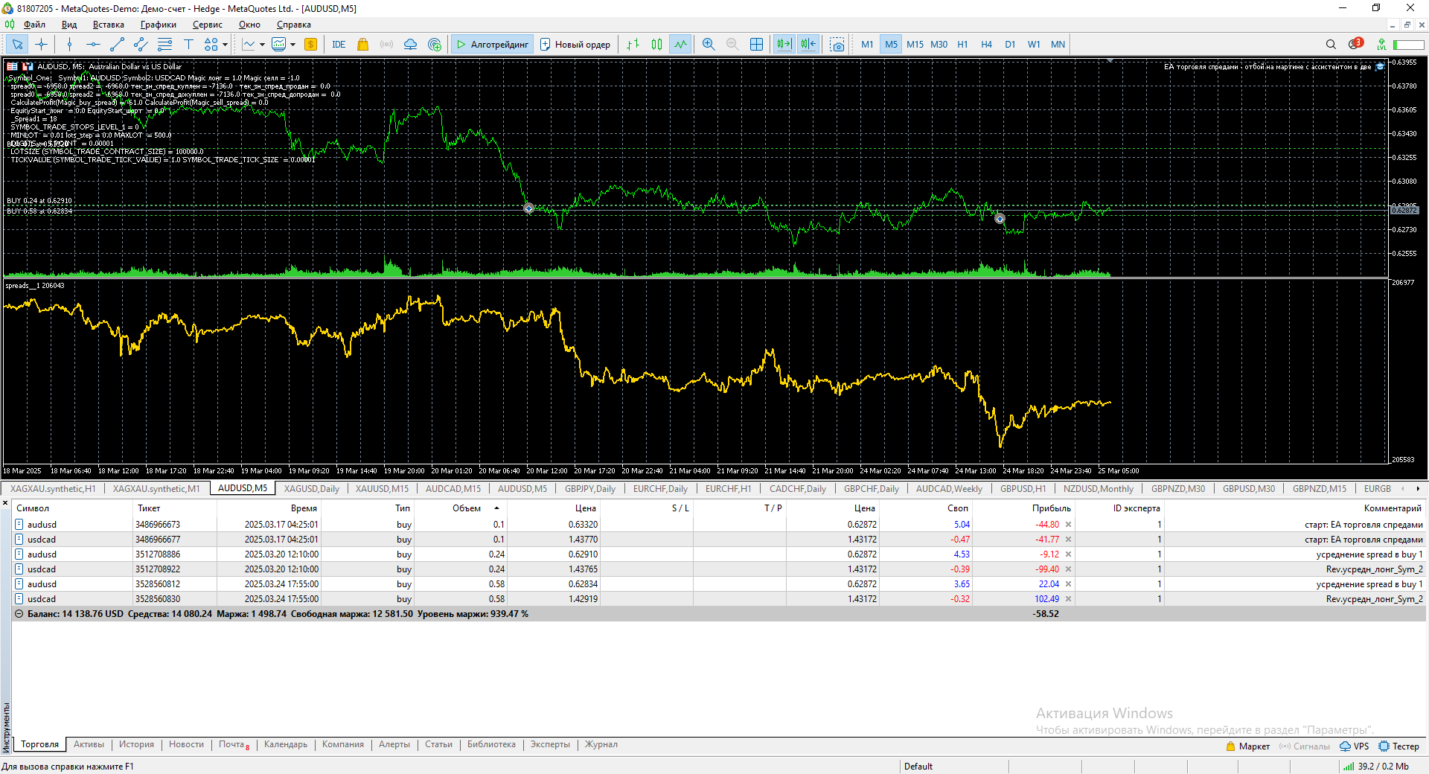This screenshot has height=774, width=1429.
Task: Toggle chart auto-scroll to latest bar
Action: [x=784, y=45]
